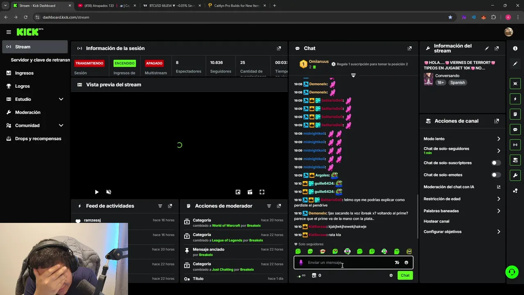Viewport: 524px width, 295px height.
Task: Open the hamburger menu next to the Kick logo
Action: pyautogui.click(x=9, y=32)
